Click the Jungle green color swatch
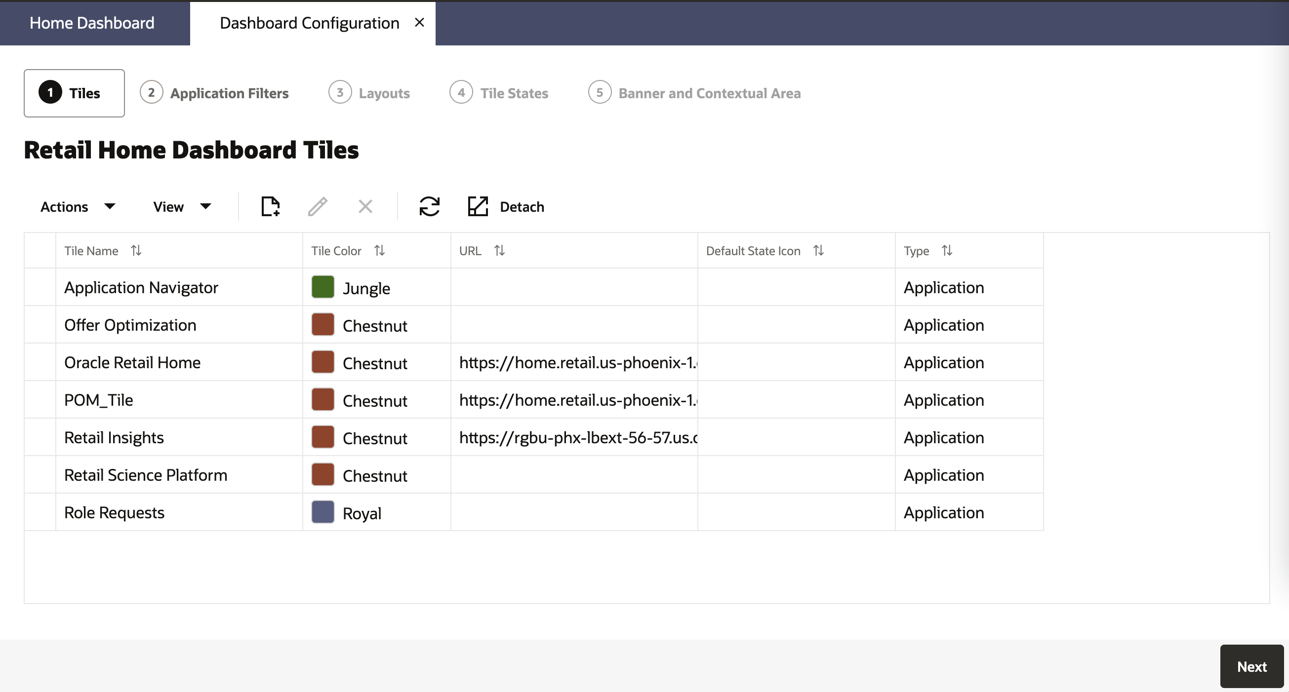The width and height of the screenshot is (1289, 692). (323, 287)
